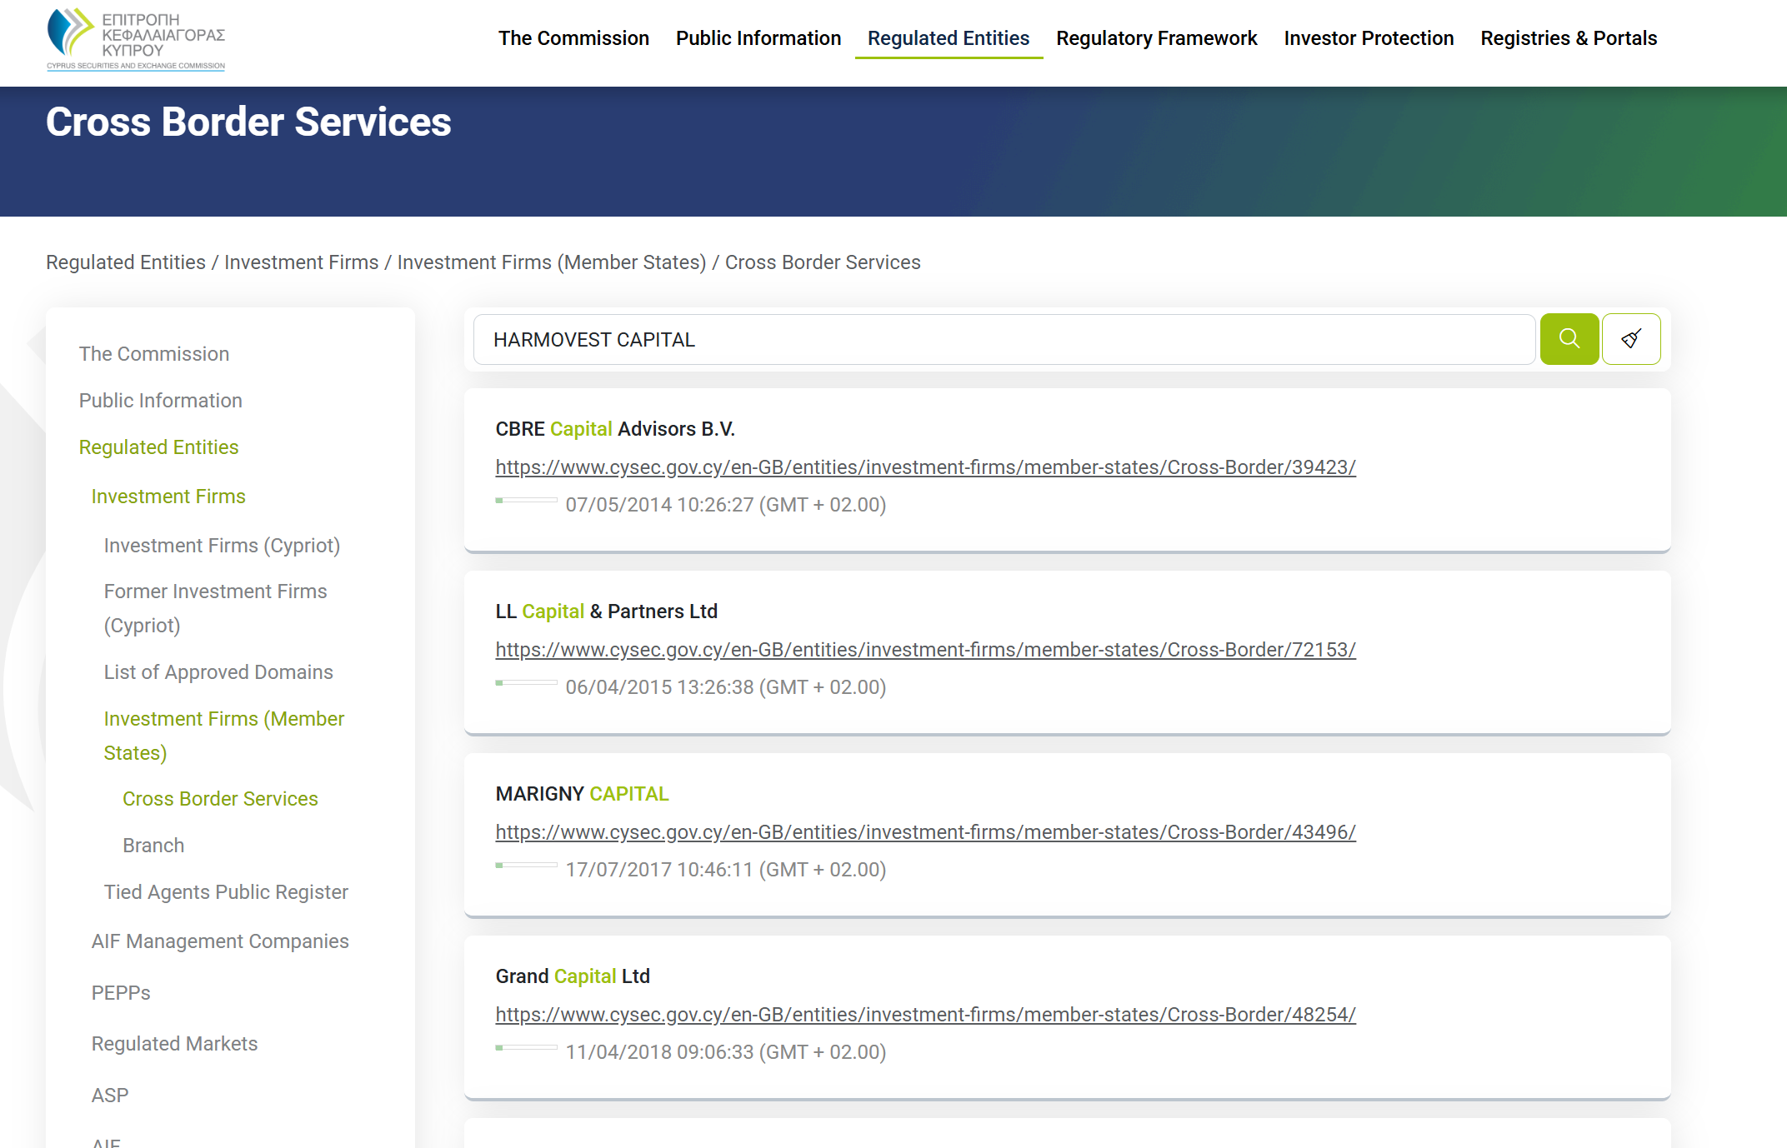Follow the Cross-Border/43496 URL link
This screenshot has height=1148, width=1787.
(926, 832)
